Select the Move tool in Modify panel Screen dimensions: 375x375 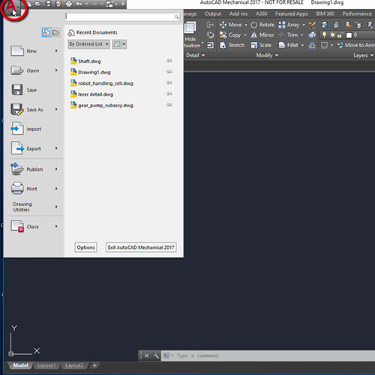click(231, 25)
